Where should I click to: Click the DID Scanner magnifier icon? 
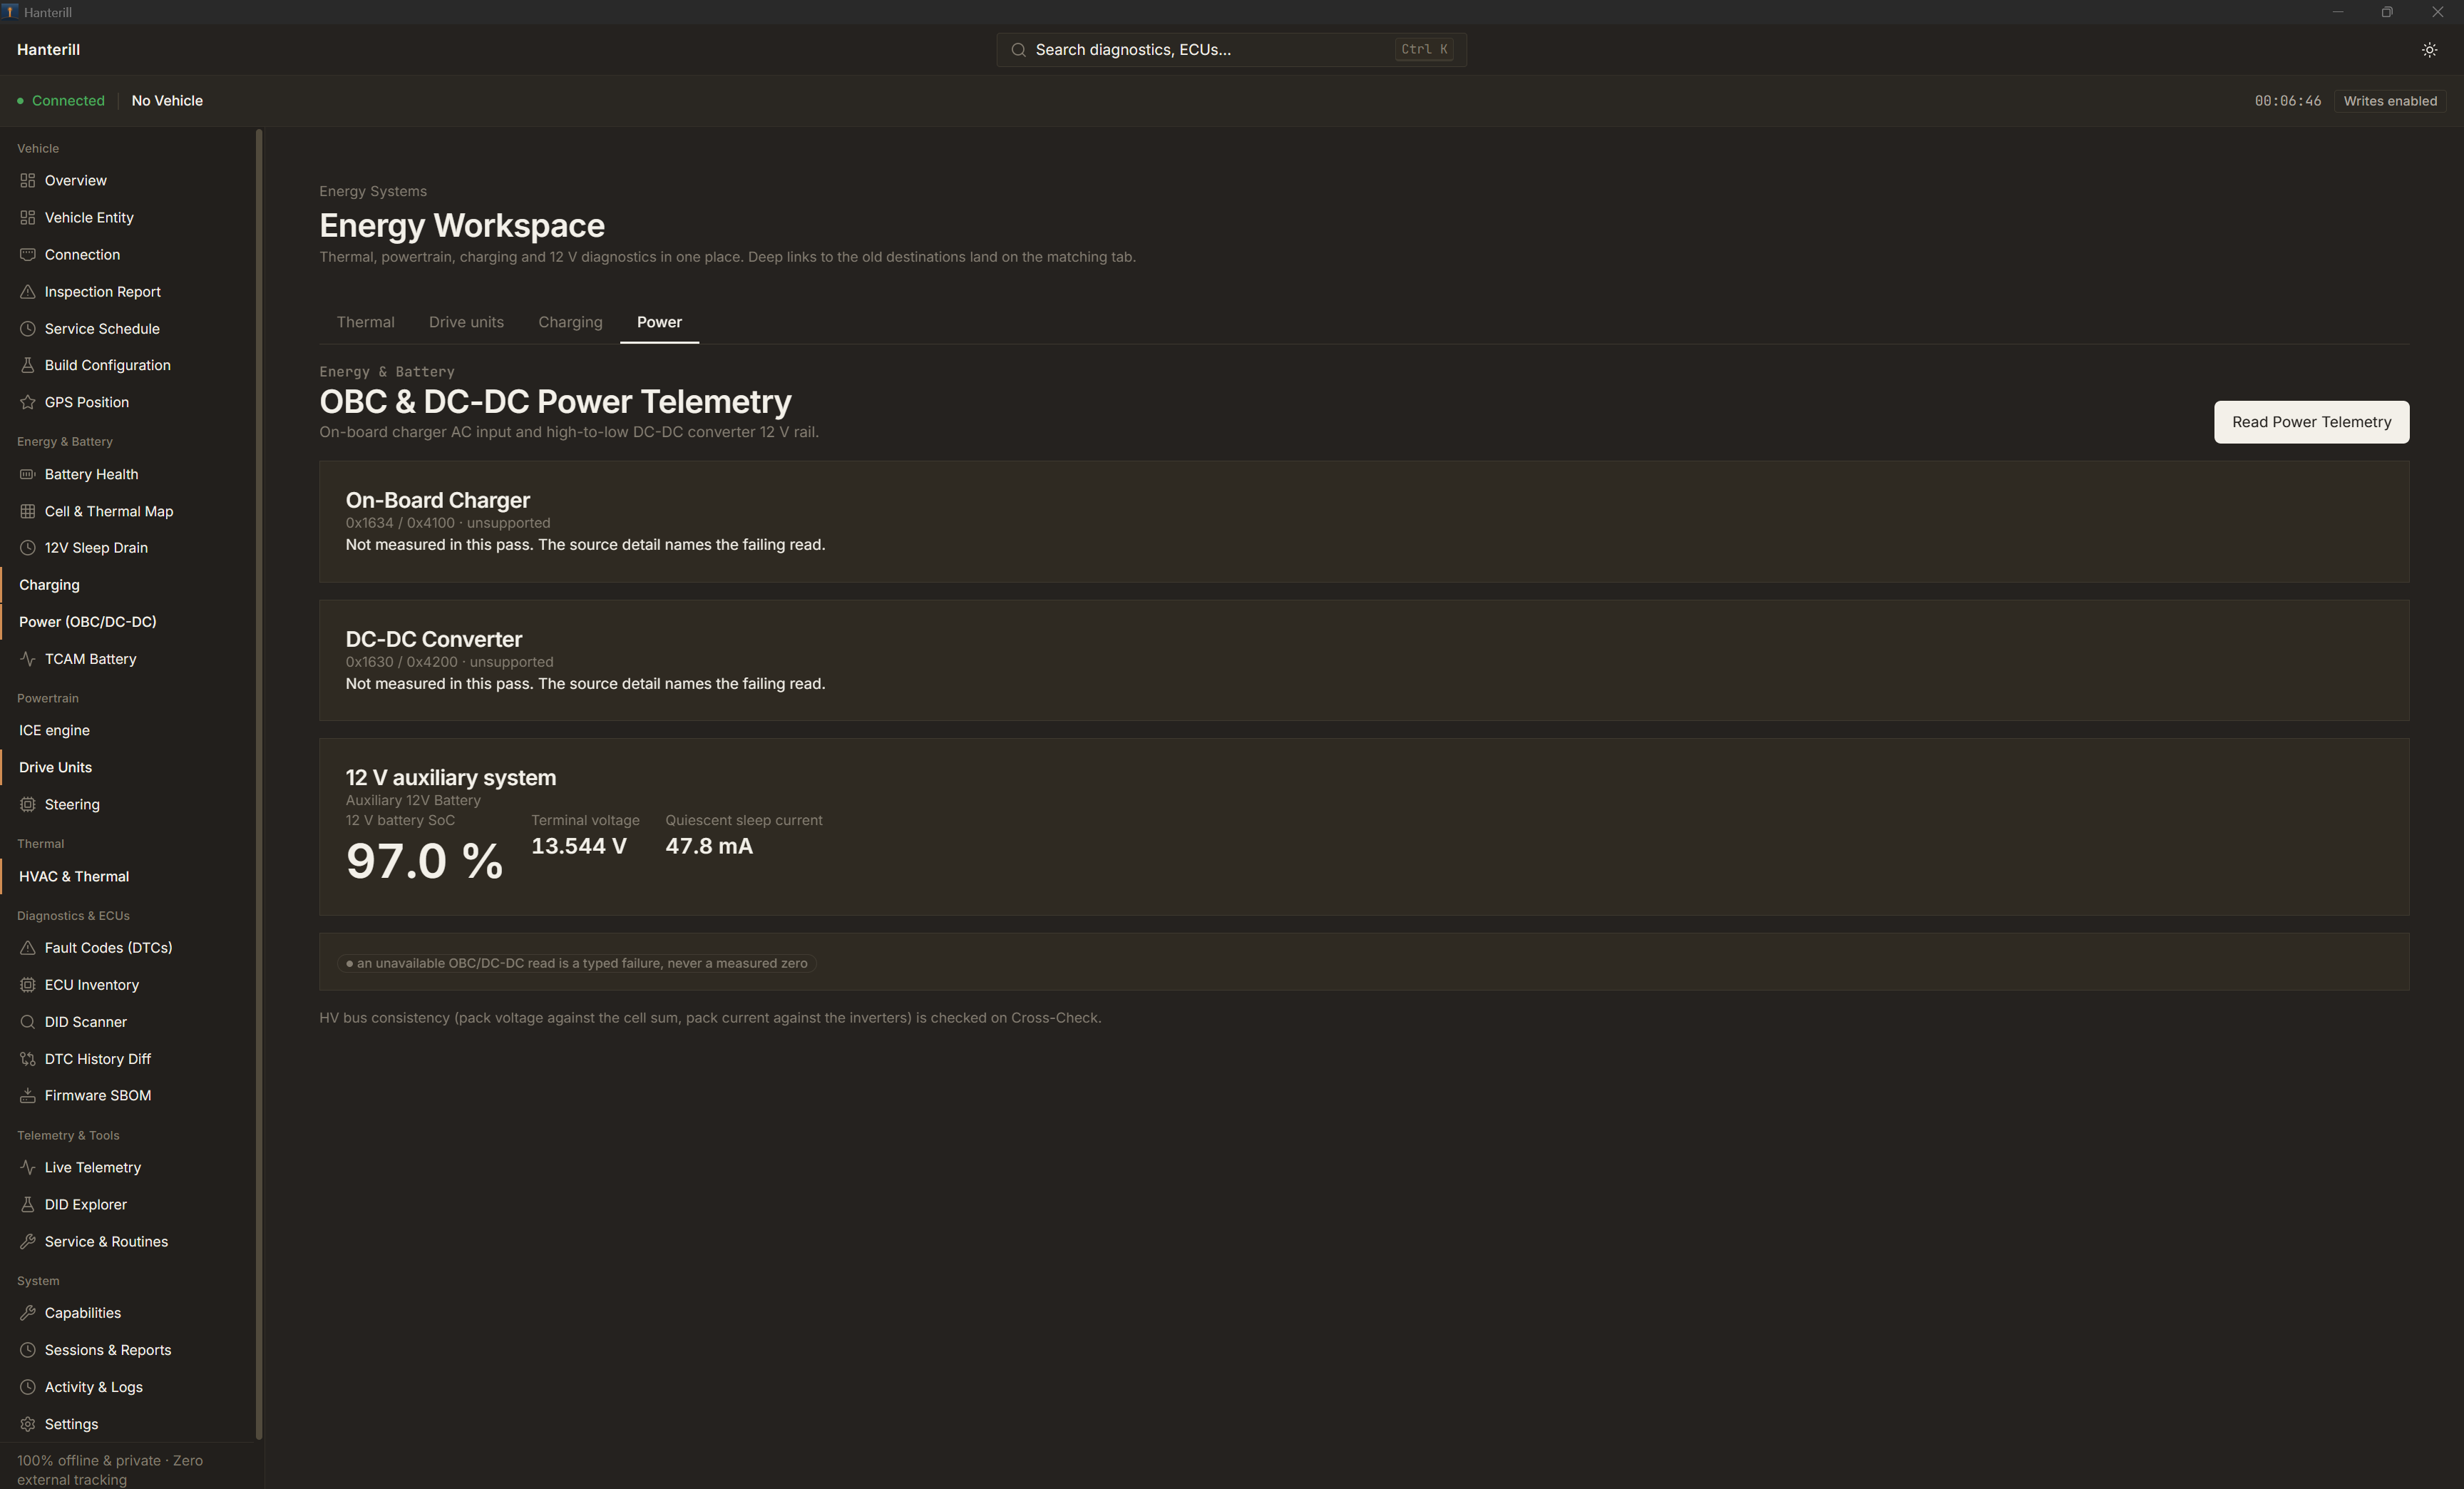click(x=27, y=1022)
